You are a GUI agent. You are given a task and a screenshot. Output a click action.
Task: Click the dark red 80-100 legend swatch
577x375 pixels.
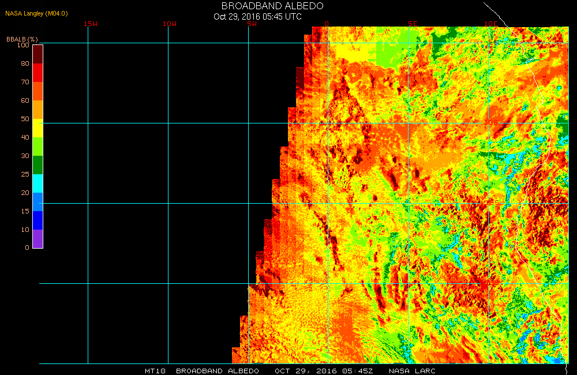click(x=38, y=54)
